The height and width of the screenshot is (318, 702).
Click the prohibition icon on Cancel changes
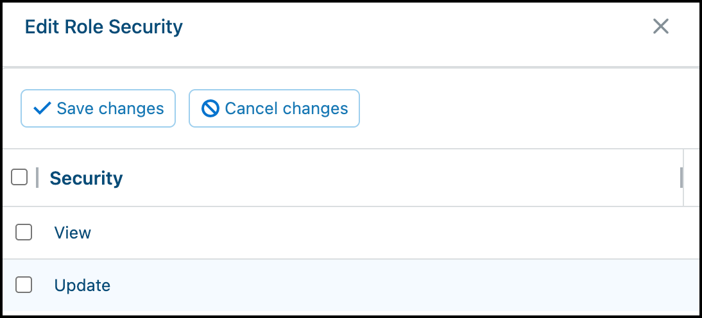[x=210, y=108]
